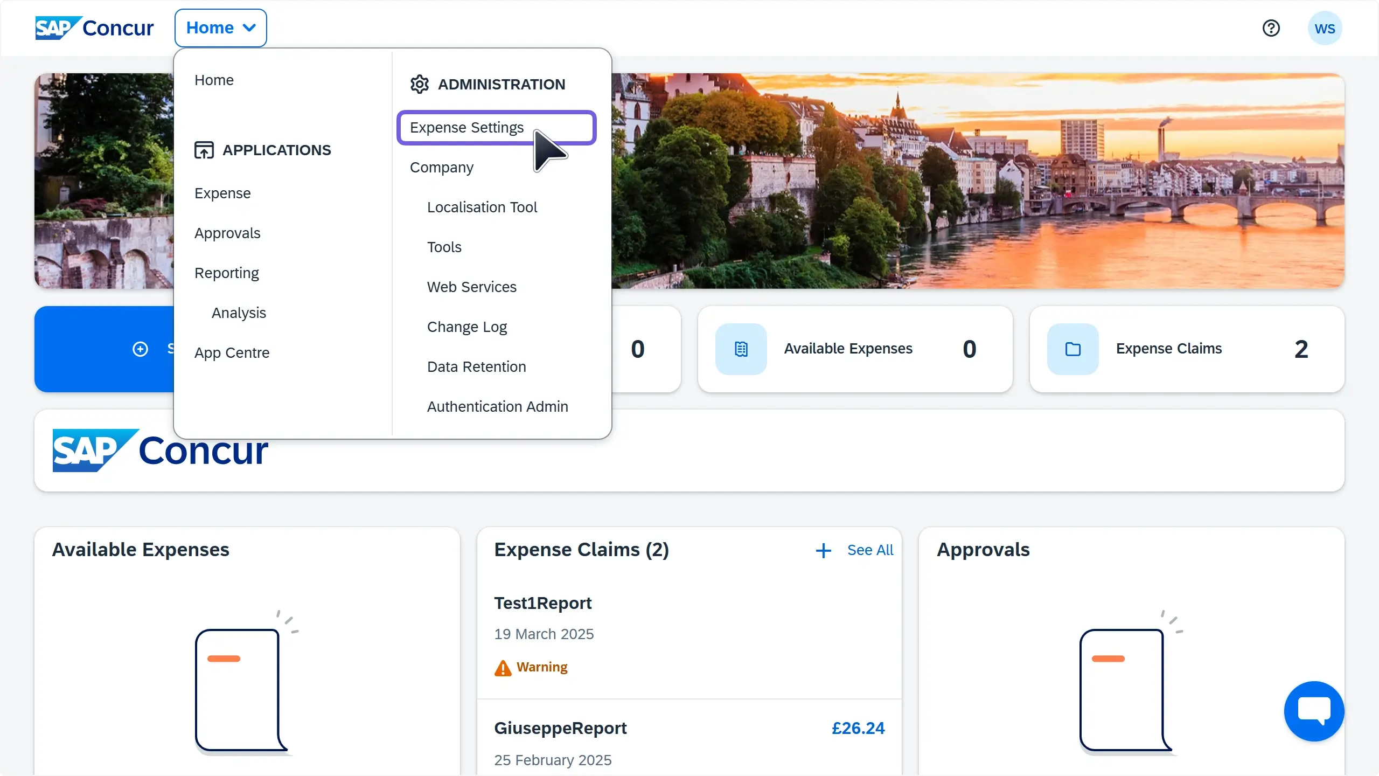Click the plus circle icon on blue tile
Image resolution: width=1379 pixels, height=776 pixels.
tap(140, 349)
